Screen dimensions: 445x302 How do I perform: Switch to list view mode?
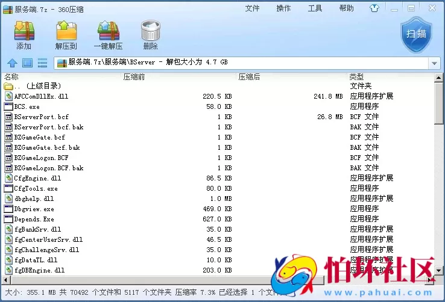pyautogui.click(x=43, y=63)
